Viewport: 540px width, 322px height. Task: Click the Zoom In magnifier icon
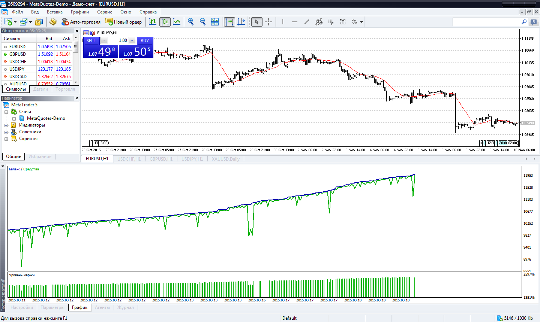[x=190, y=22]
